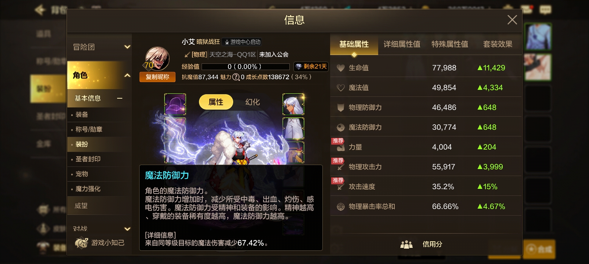Click the 生命值 heart icon
Viewport: 589px width, 264px height.
pyautogui.click(x=341, y=68)
